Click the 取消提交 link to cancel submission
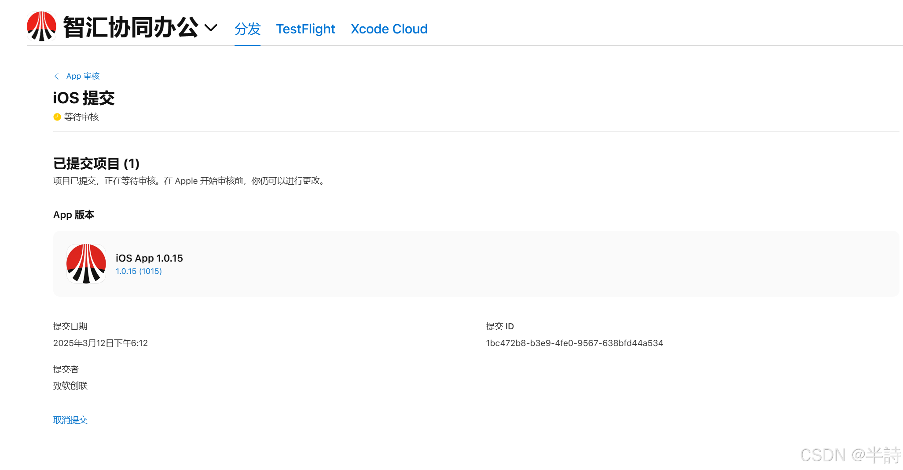903x470 pixels. pyautogui.click(x=70, y=419)
